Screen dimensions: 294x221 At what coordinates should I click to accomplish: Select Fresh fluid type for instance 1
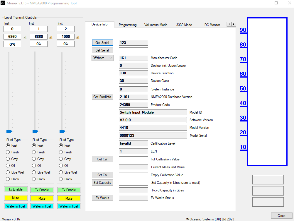click(39, 152)
